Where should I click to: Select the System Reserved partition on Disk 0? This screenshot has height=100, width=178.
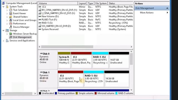pyautogui.click(x=64, y=60)
